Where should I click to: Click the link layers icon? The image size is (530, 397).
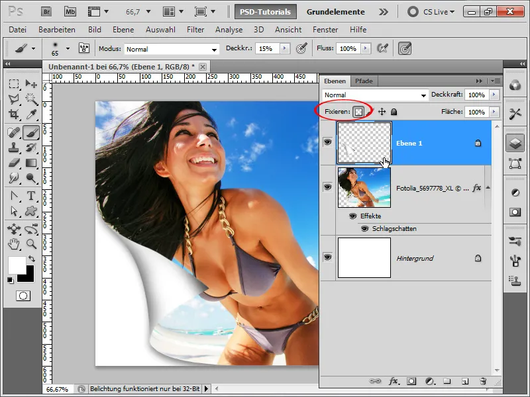tap(375, 381)
